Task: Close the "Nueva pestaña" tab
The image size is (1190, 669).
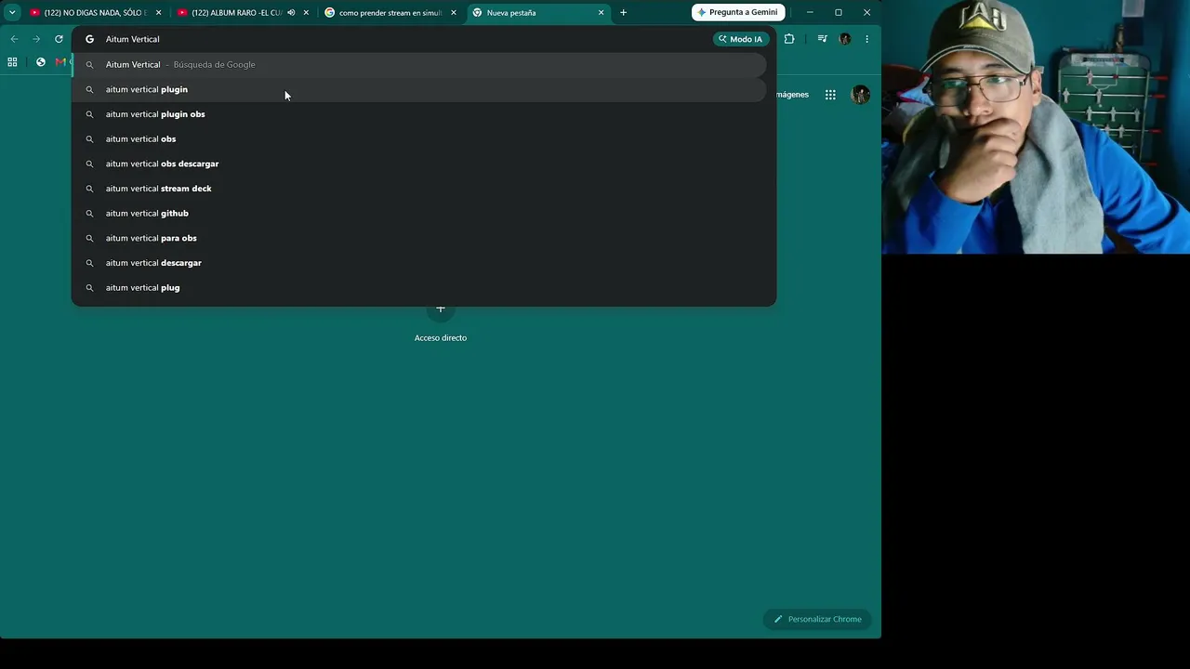Action: coord(602,13)
